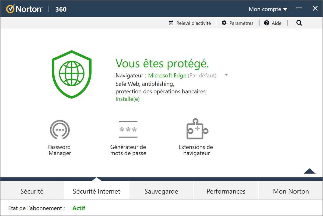Launch the Générateur de mots de passe icon

[128, 129]
